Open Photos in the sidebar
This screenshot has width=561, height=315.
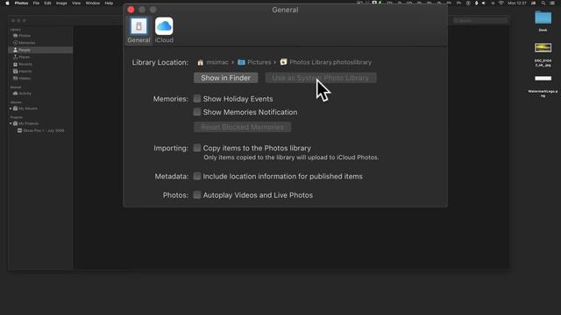point(25,36)
